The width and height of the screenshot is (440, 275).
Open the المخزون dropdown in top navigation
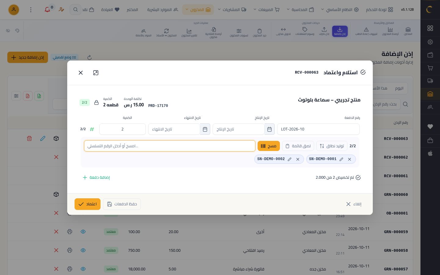pyautogui.click(x=198, y=10)
